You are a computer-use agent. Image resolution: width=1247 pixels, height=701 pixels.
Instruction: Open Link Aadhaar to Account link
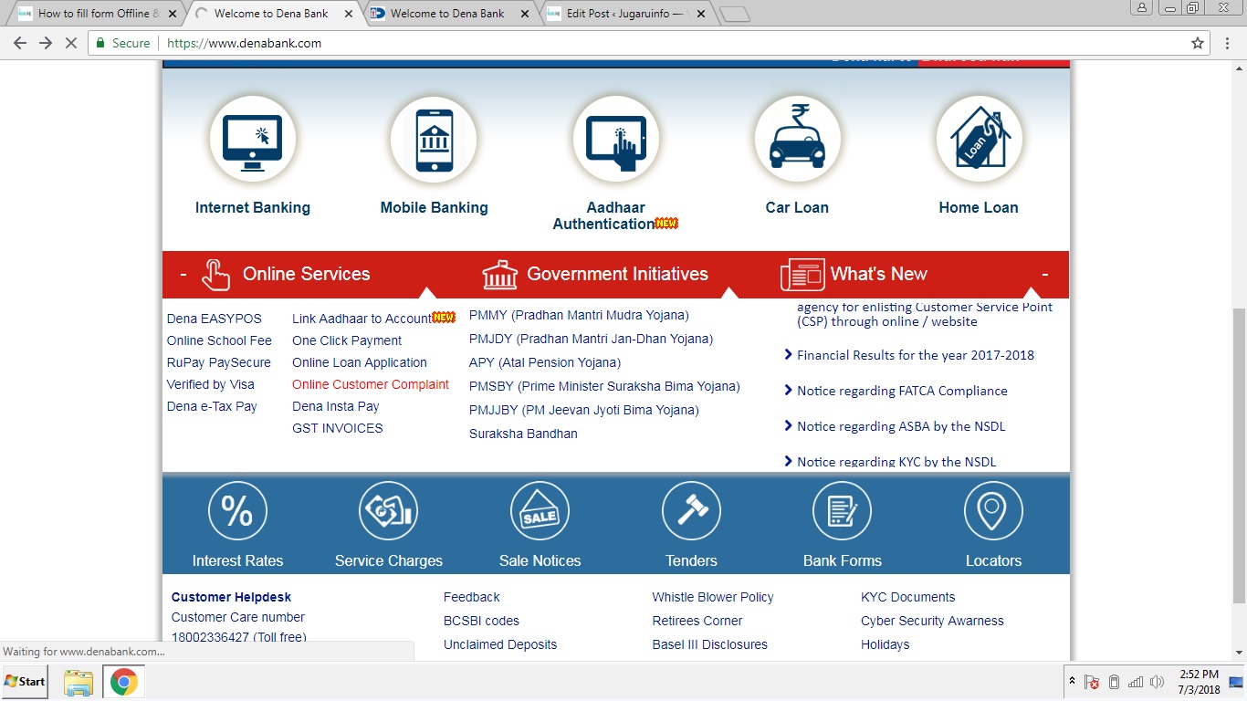pos(362,319)
